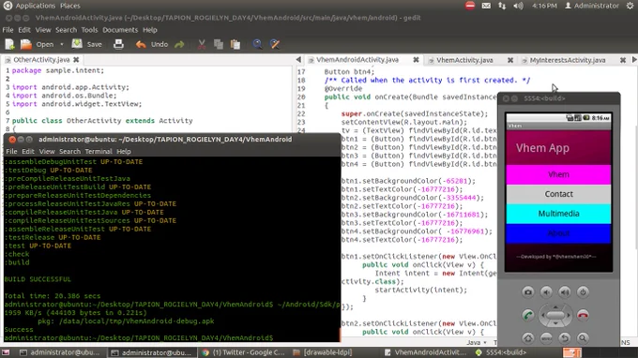
Task: Open gedit Tools menu
Action: [x=89, y=30]
